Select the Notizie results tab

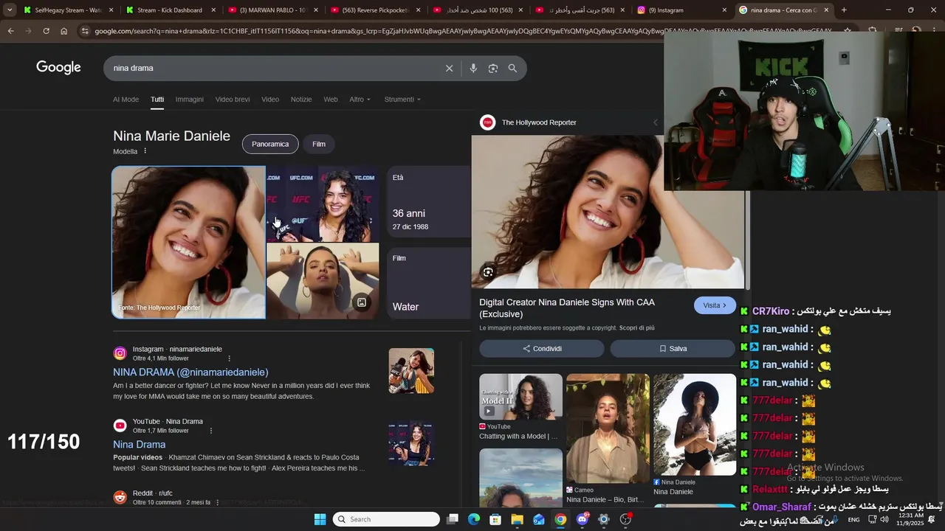pyautogui.click(x=301, y=100)
